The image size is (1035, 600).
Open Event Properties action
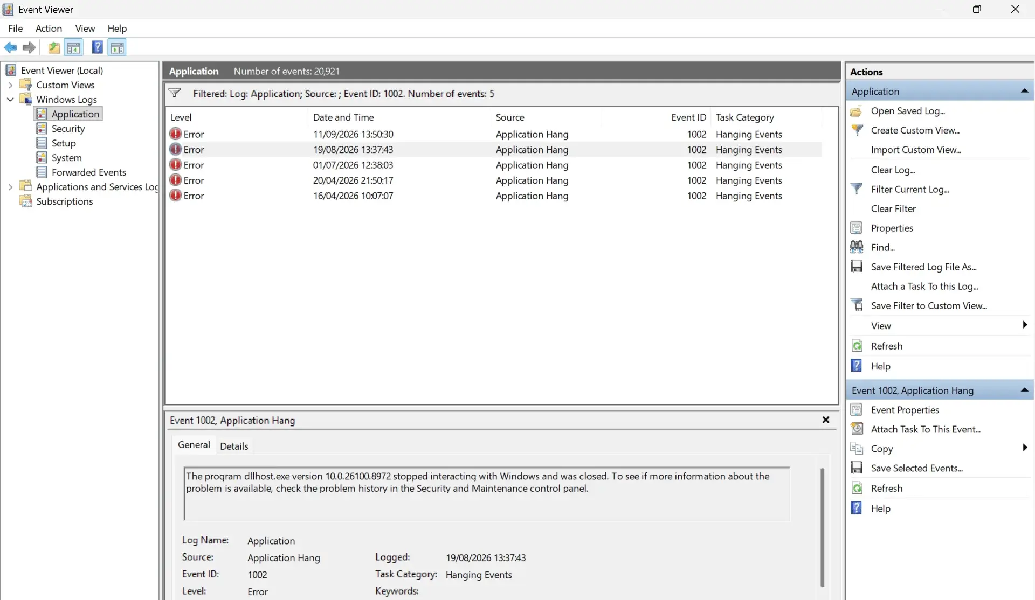(x=905, y=410)
